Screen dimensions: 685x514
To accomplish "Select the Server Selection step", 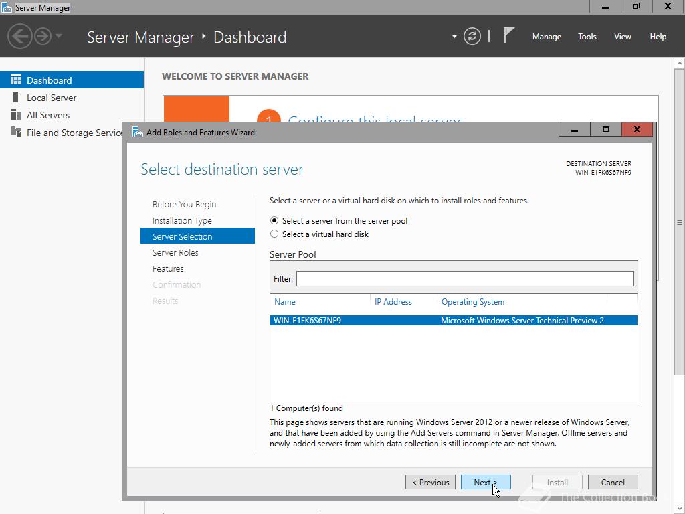I will [x=197, y=236].
